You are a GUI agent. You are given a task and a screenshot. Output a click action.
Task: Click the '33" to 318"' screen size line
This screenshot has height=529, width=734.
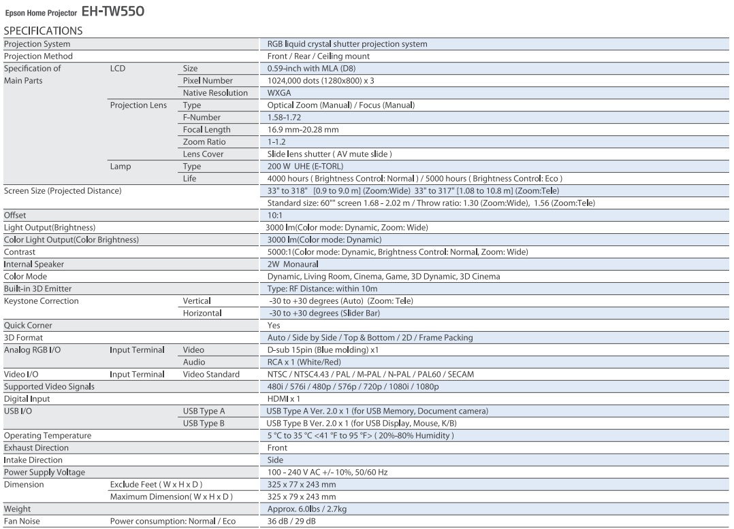[x=413, y=190]
